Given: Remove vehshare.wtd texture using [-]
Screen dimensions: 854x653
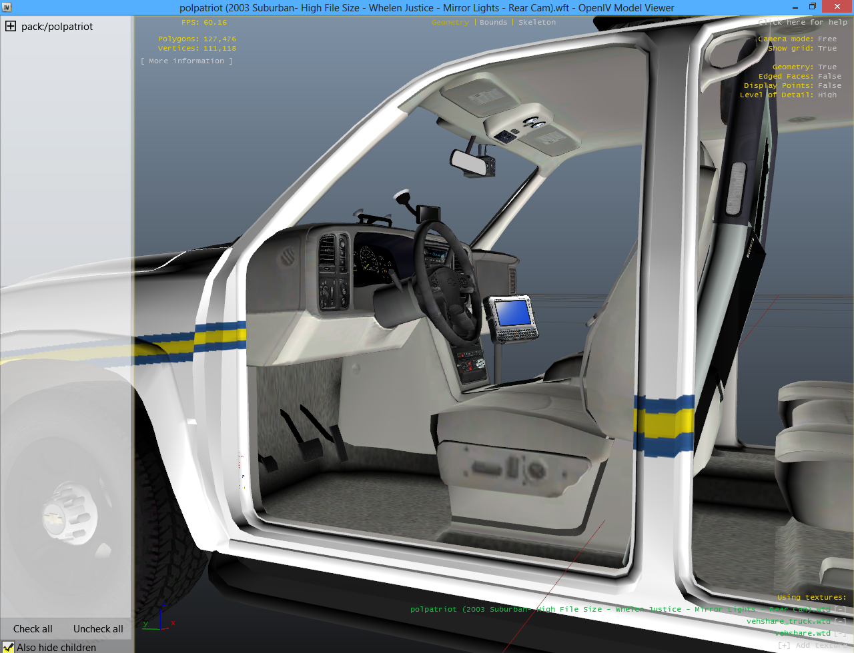Looking at the screenshot, I should [x=841, y=633].
